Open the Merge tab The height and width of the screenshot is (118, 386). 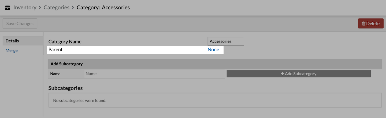[x=12, y=50]
